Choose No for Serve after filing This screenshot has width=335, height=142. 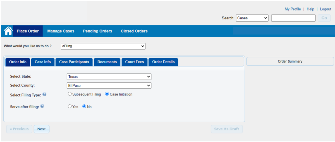tap(84, 107)
